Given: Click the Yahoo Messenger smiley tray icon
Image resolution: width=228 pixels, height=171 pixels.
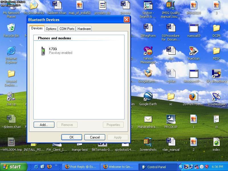Looking at the screenshot, I should click(x=201, y=167).
